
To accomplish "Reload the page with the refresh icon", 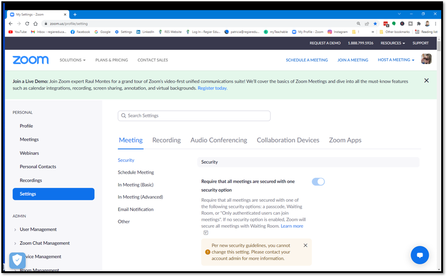I will (x=27, y=24).
